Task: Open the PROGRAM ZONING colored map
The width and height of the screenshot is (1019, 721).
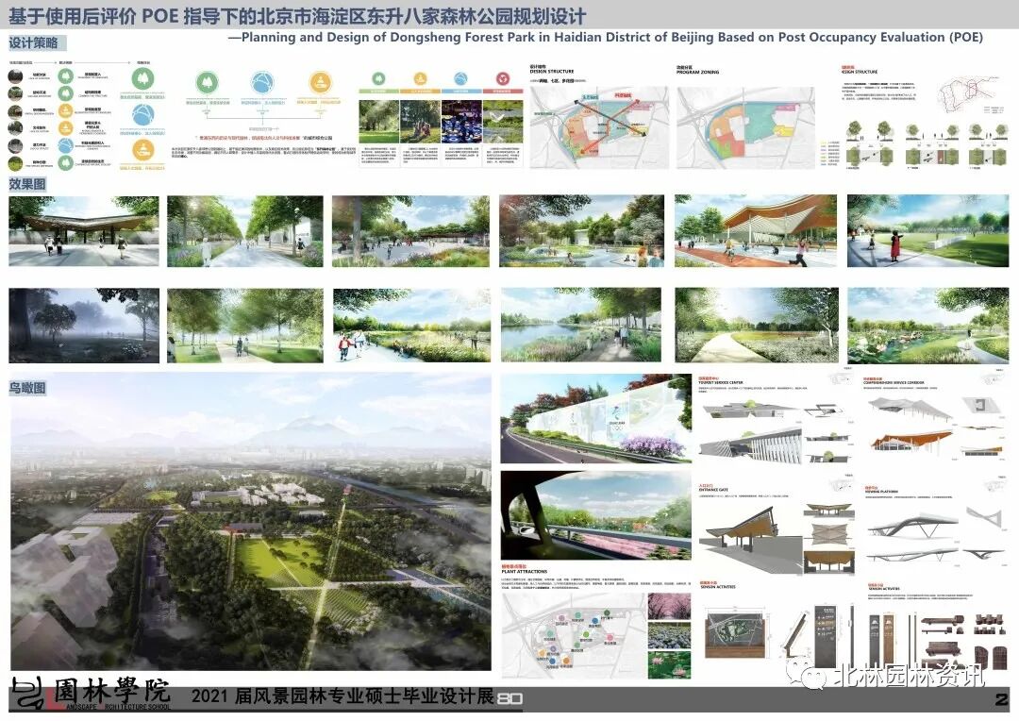Action: [x=746, y=128]
